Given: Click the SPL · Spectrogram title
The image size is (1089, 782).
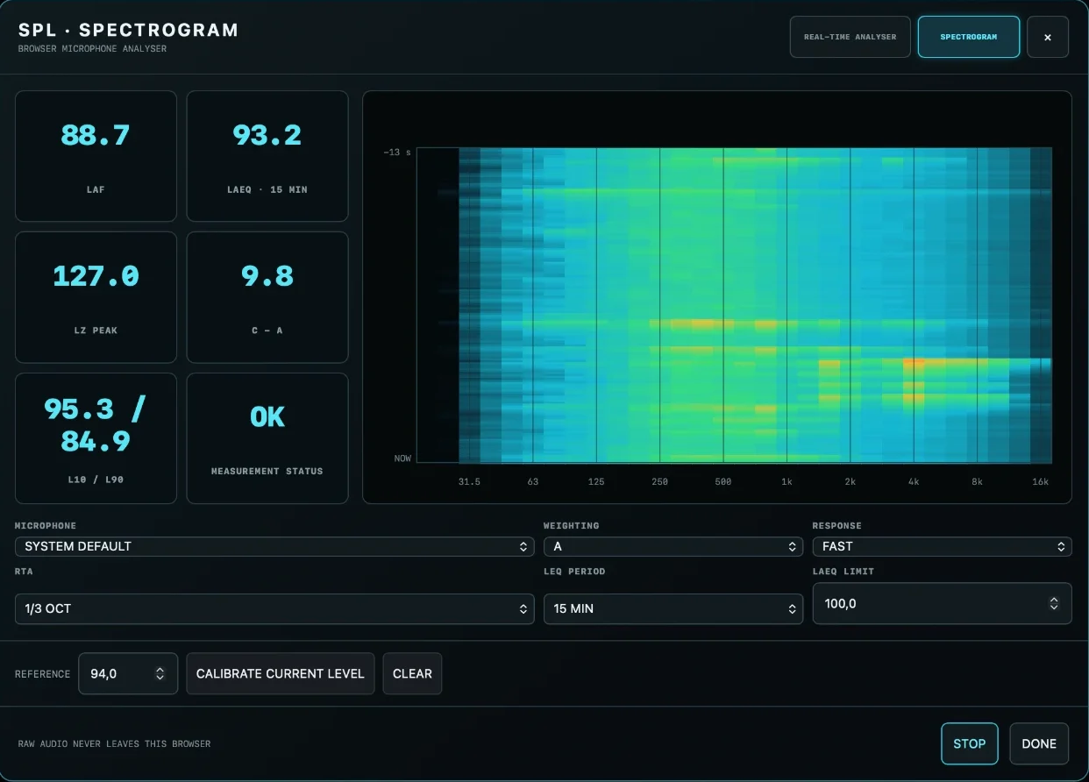Looking at the screenshot, I should (128, 30).
